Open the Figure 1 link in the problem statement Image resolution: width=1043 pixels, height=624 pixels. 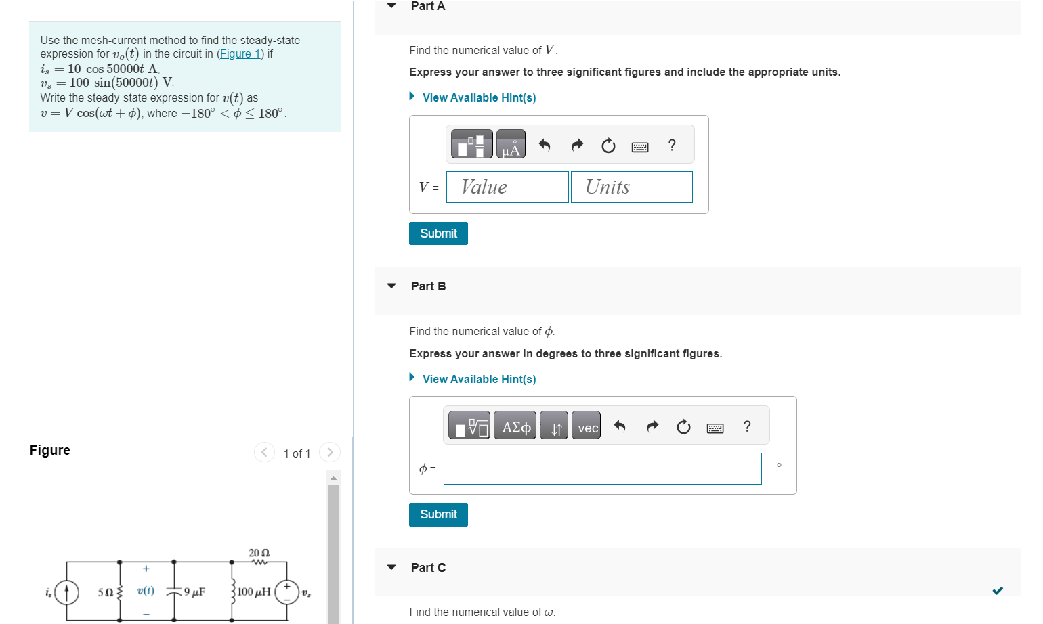pyautogui.click(x=240, y=53)
